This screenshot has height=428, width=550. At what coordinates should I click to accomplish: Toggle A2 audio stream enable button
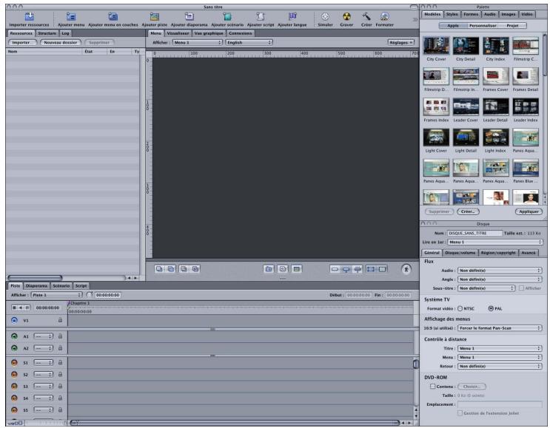click(14, 348)
